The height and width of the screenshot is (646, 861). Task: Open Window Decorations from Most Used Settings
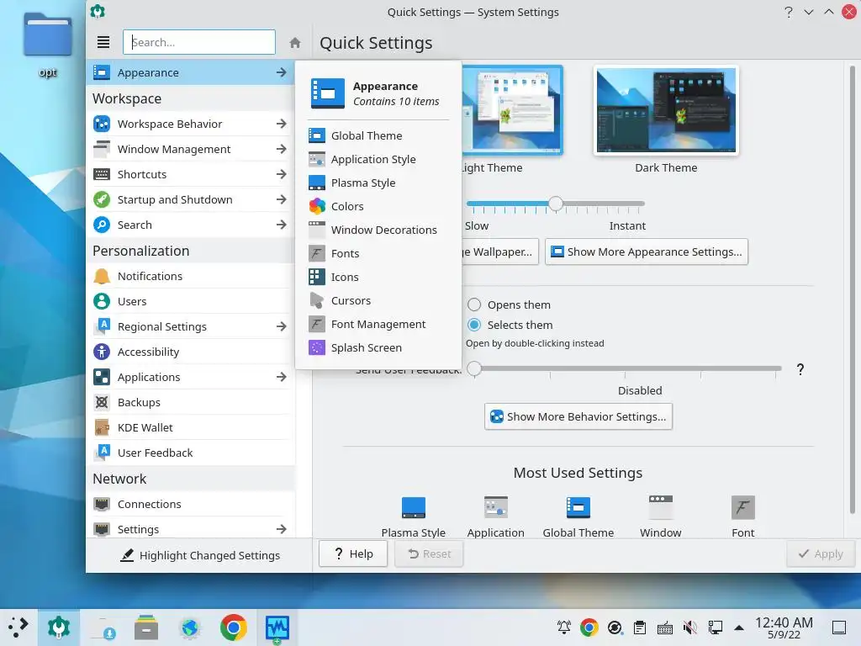point(661,517)
